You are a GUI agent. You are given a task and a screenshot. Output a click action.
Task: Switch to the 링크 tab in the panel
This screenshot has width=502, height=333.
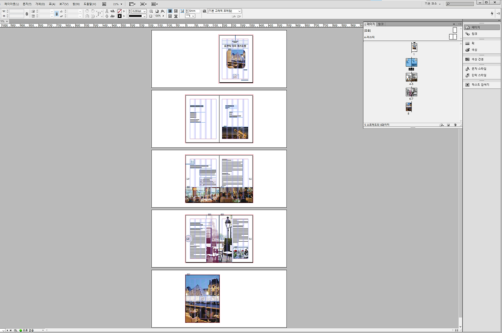[381, 24]
